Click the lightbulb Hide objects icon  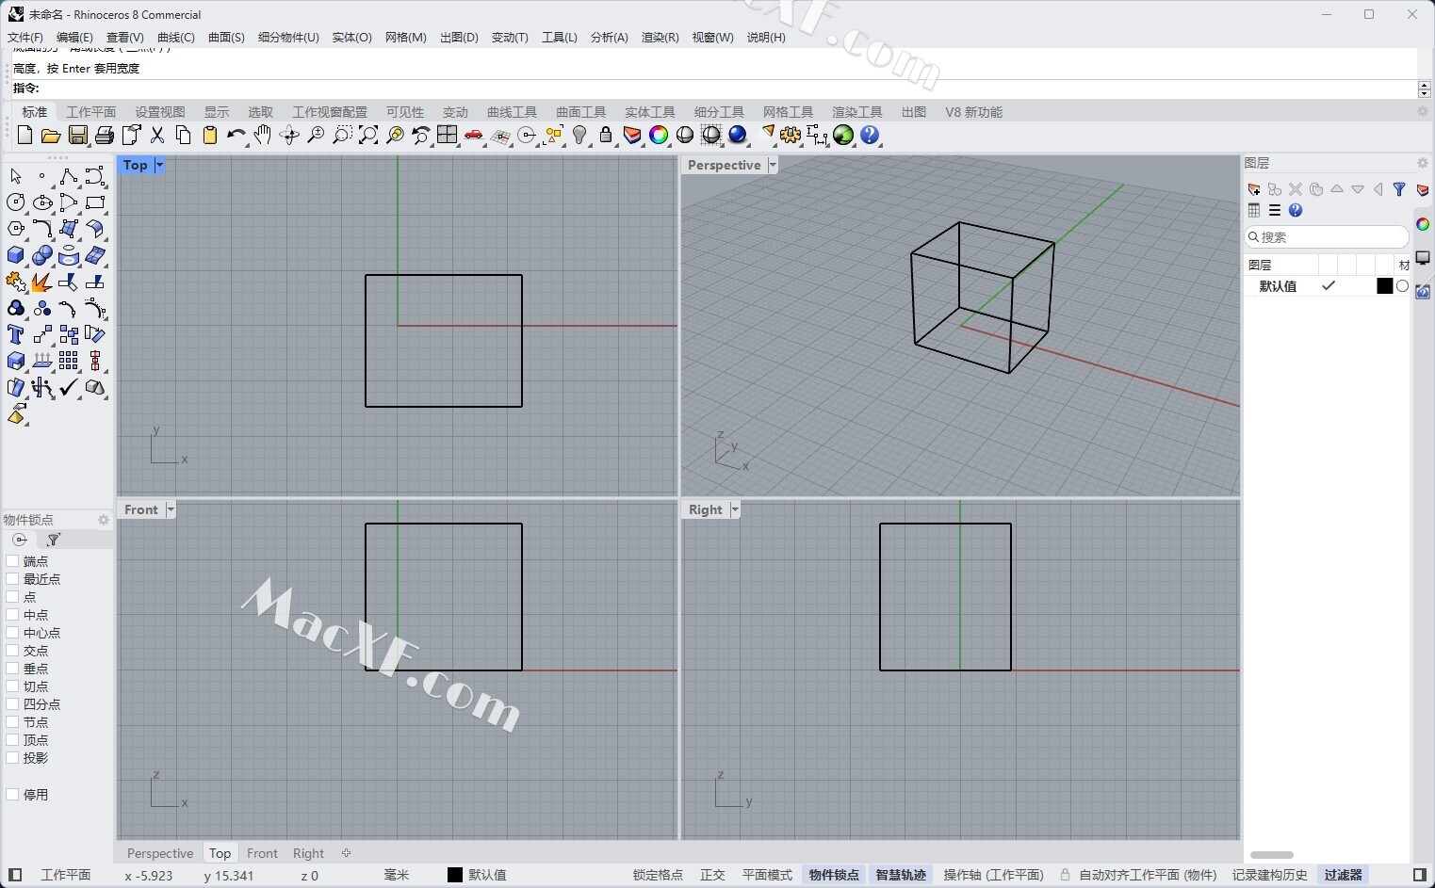(579, 135)
